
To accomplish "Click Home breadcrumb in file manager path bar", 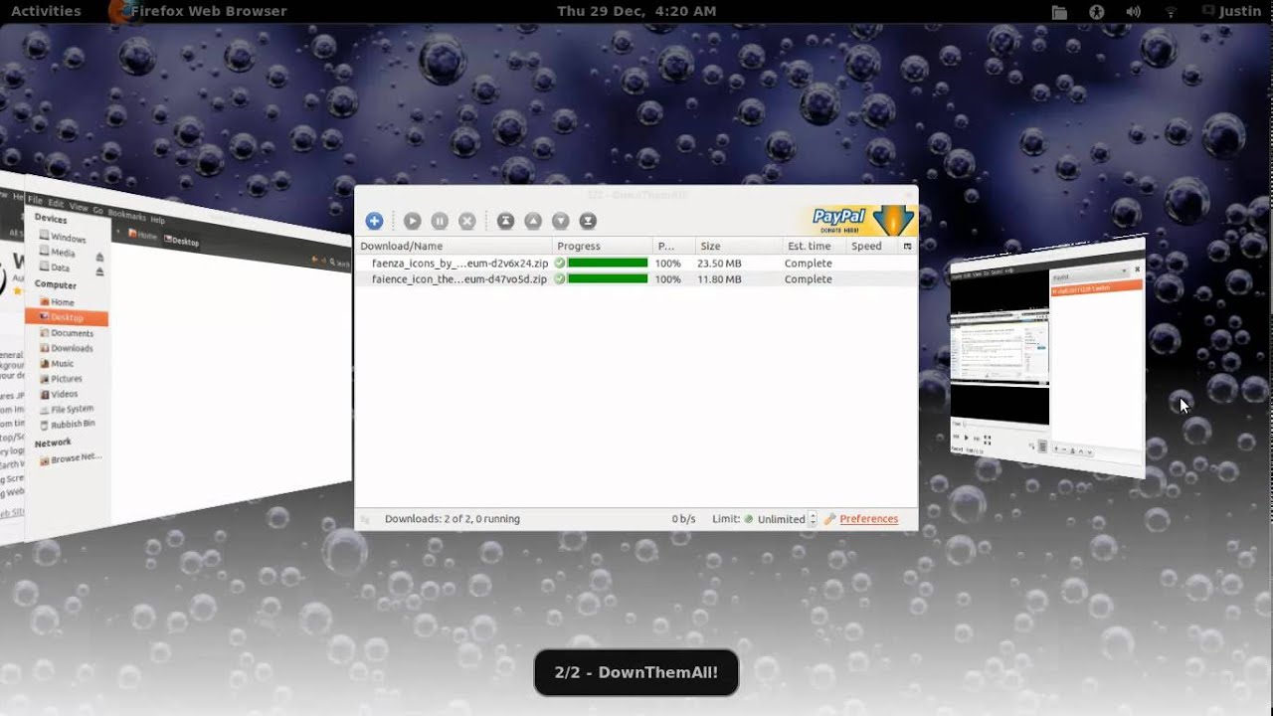I will [x=143, y=235].
